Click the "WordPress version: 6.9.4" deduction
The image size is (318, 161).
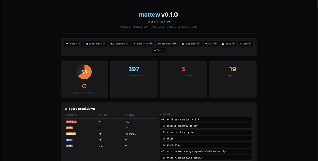click(206, 119)
